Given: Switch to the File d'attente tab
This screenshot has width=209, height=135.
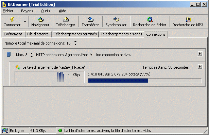Looking at the screenshot, I should coord(38,34).
